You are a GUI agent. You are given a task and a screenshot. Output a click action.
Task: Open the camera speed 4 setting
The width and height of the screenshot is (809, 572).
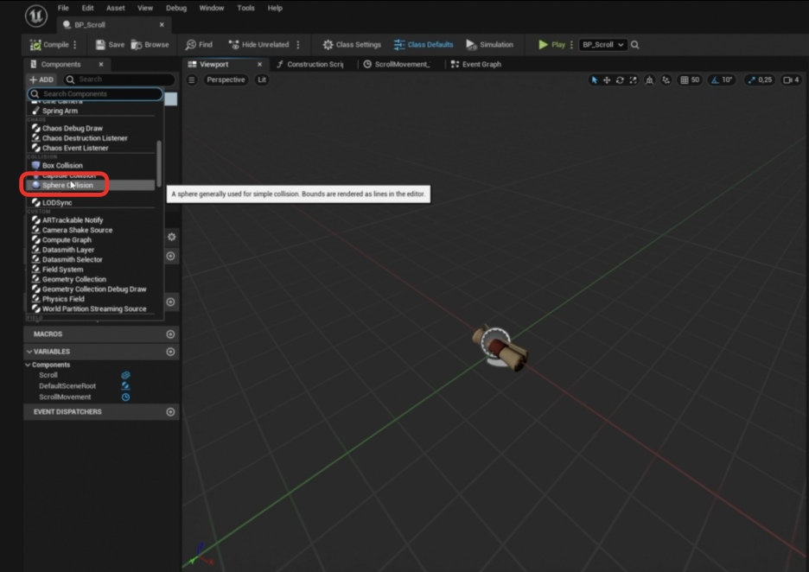coord(791,80)
